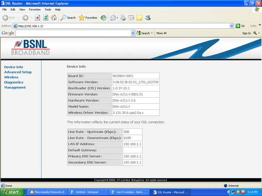Open the File menu
The image size is (262, 196).
coord(4,10)
